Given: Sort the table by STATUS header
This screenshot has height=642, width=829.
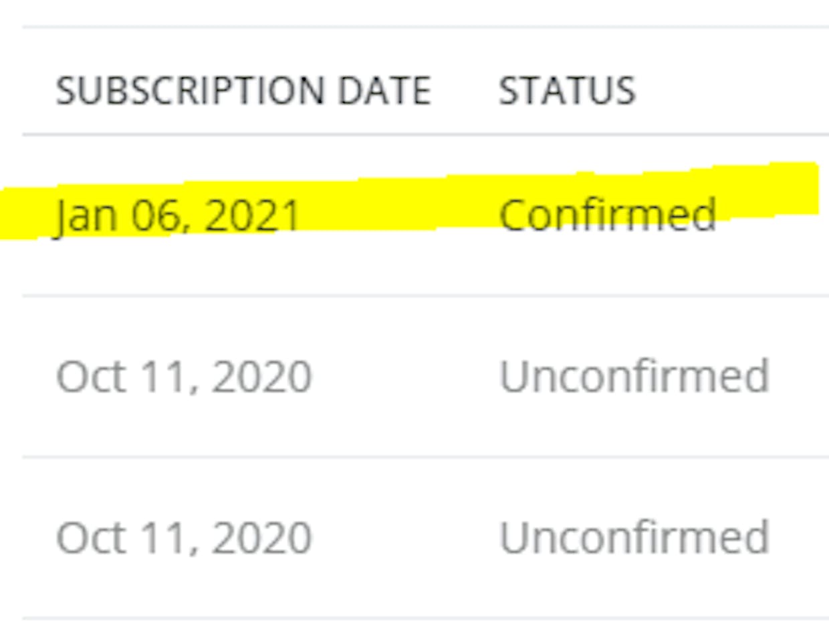Looking at the screenshot, I should coord(567,91).
